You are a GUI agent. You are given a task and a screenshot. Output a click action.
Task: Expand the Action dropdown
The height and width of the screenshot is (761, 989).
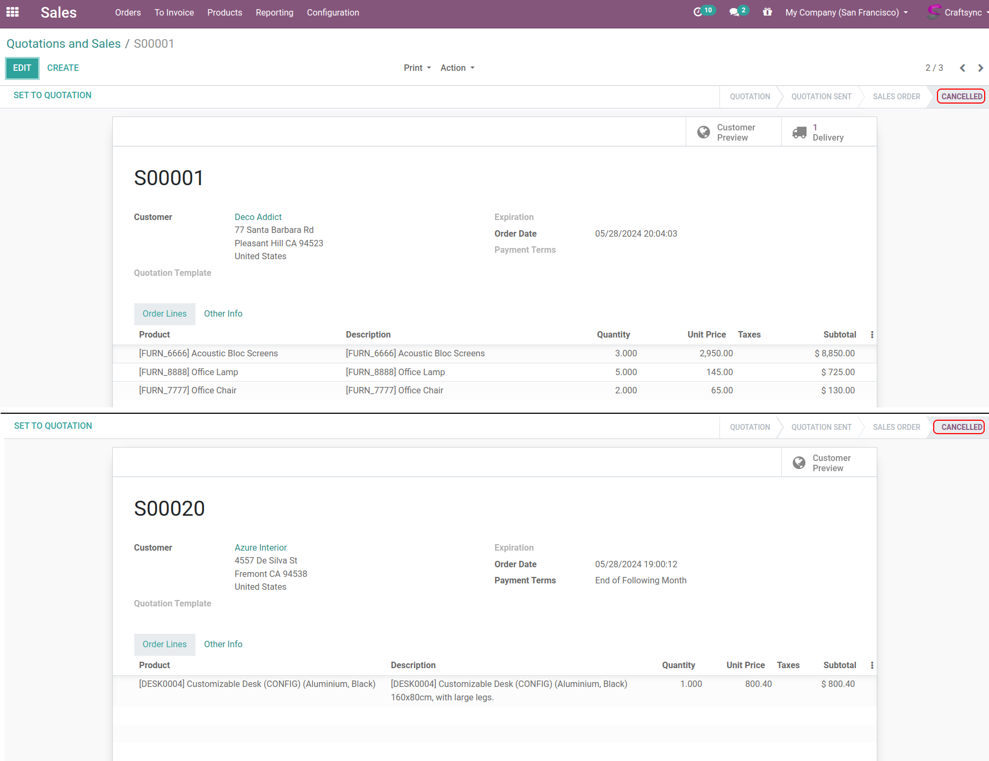pyautogui.click(x=457, y=68)
